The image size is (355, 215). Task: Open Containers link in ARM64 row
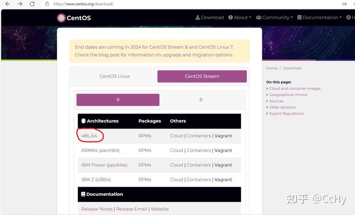point(199,150)
